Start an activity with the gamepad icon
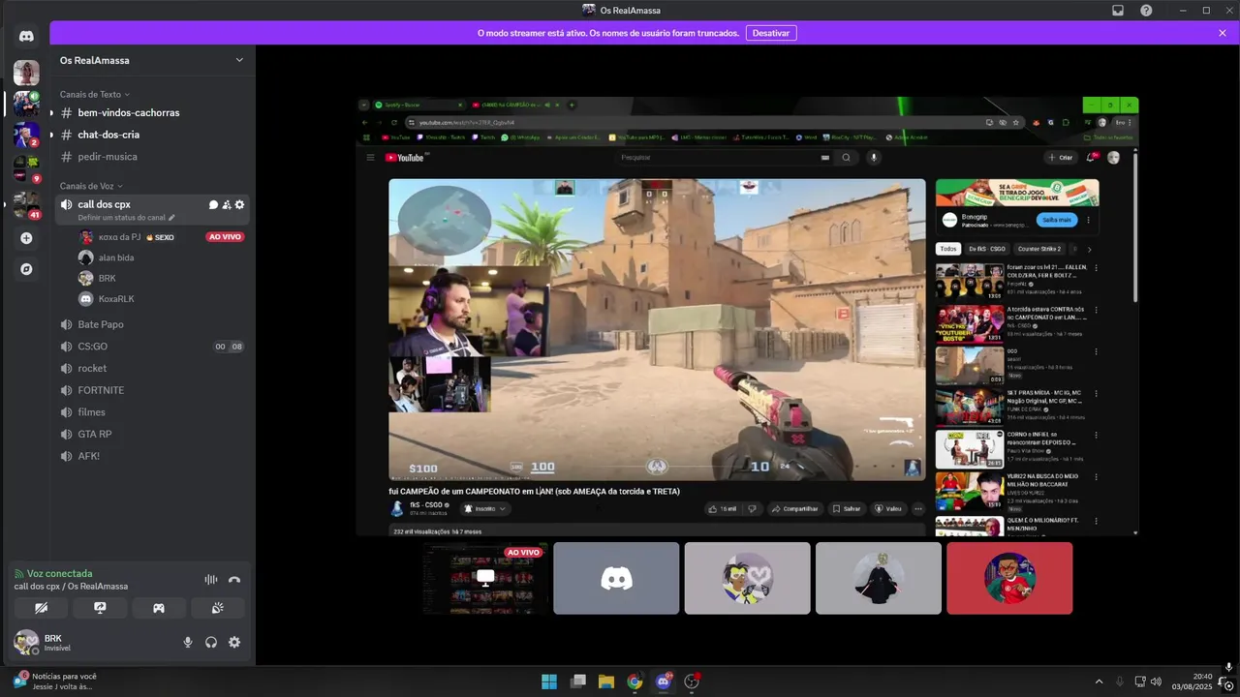 159,608
